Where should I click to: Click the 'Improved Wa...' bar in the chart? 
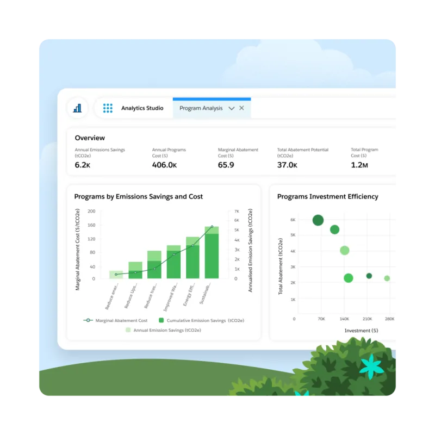coord(173,262)
